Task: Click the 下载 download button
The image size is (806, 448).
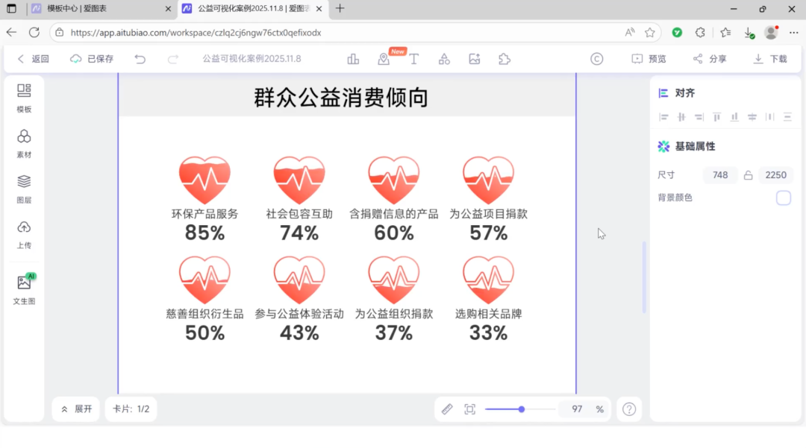Action: pyautogui.click(x=770, y=59)
